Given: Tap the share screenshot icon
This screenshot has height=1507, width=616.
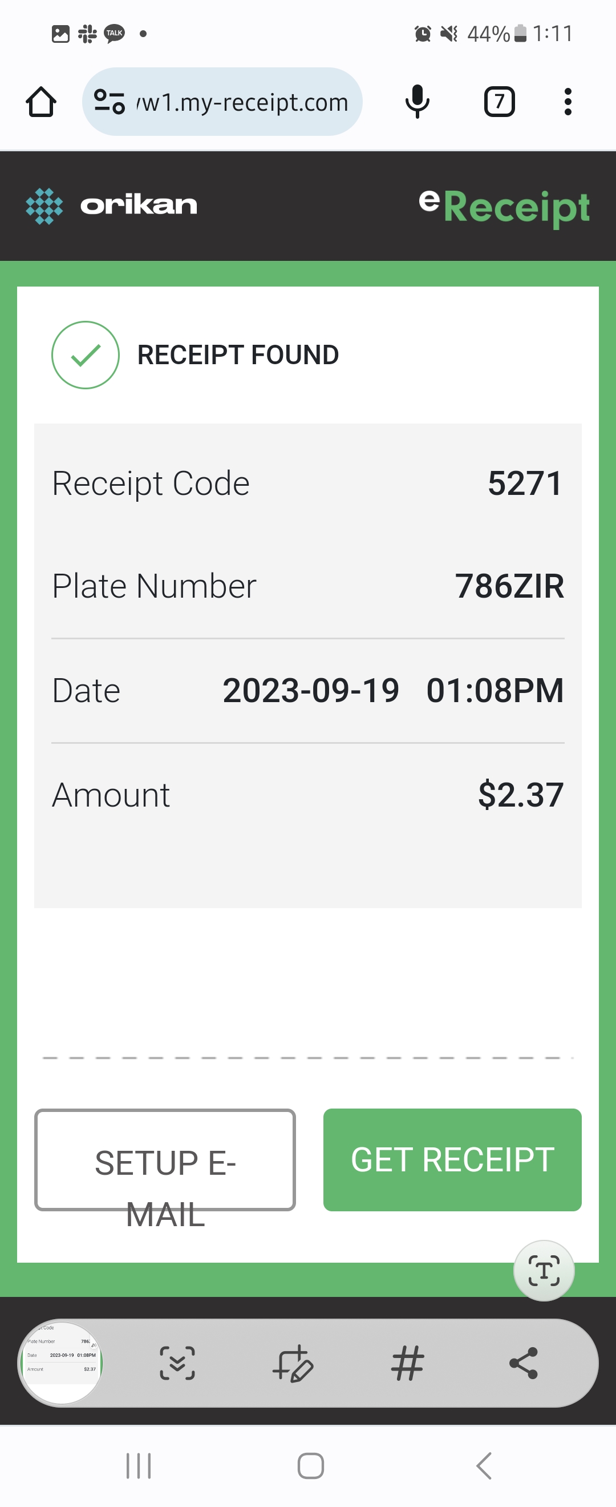Looking at the screenshot, I should 524,1363.
